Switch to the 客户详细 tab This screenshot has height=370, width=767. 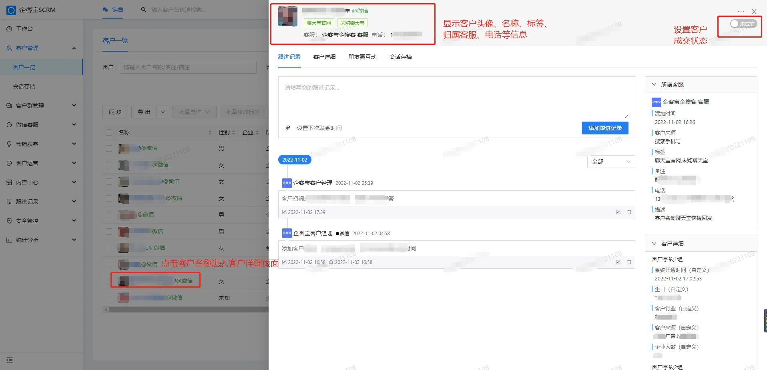[325, 57]
